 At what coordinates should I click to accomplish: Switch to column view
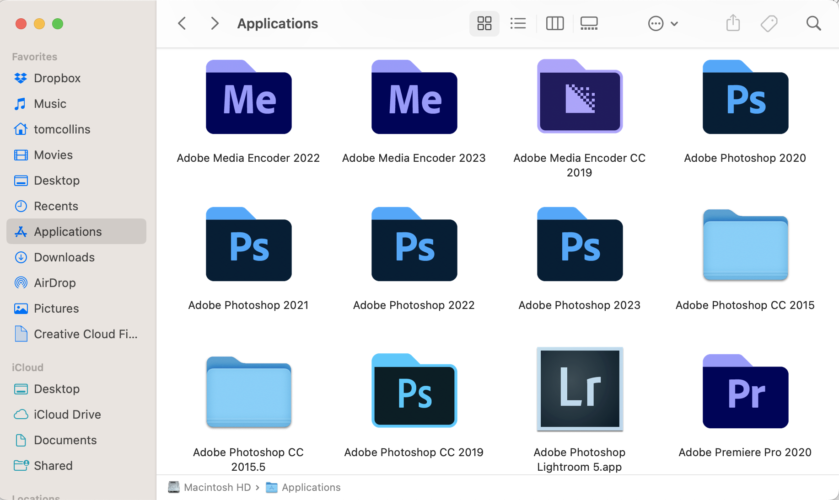[554, 23]
